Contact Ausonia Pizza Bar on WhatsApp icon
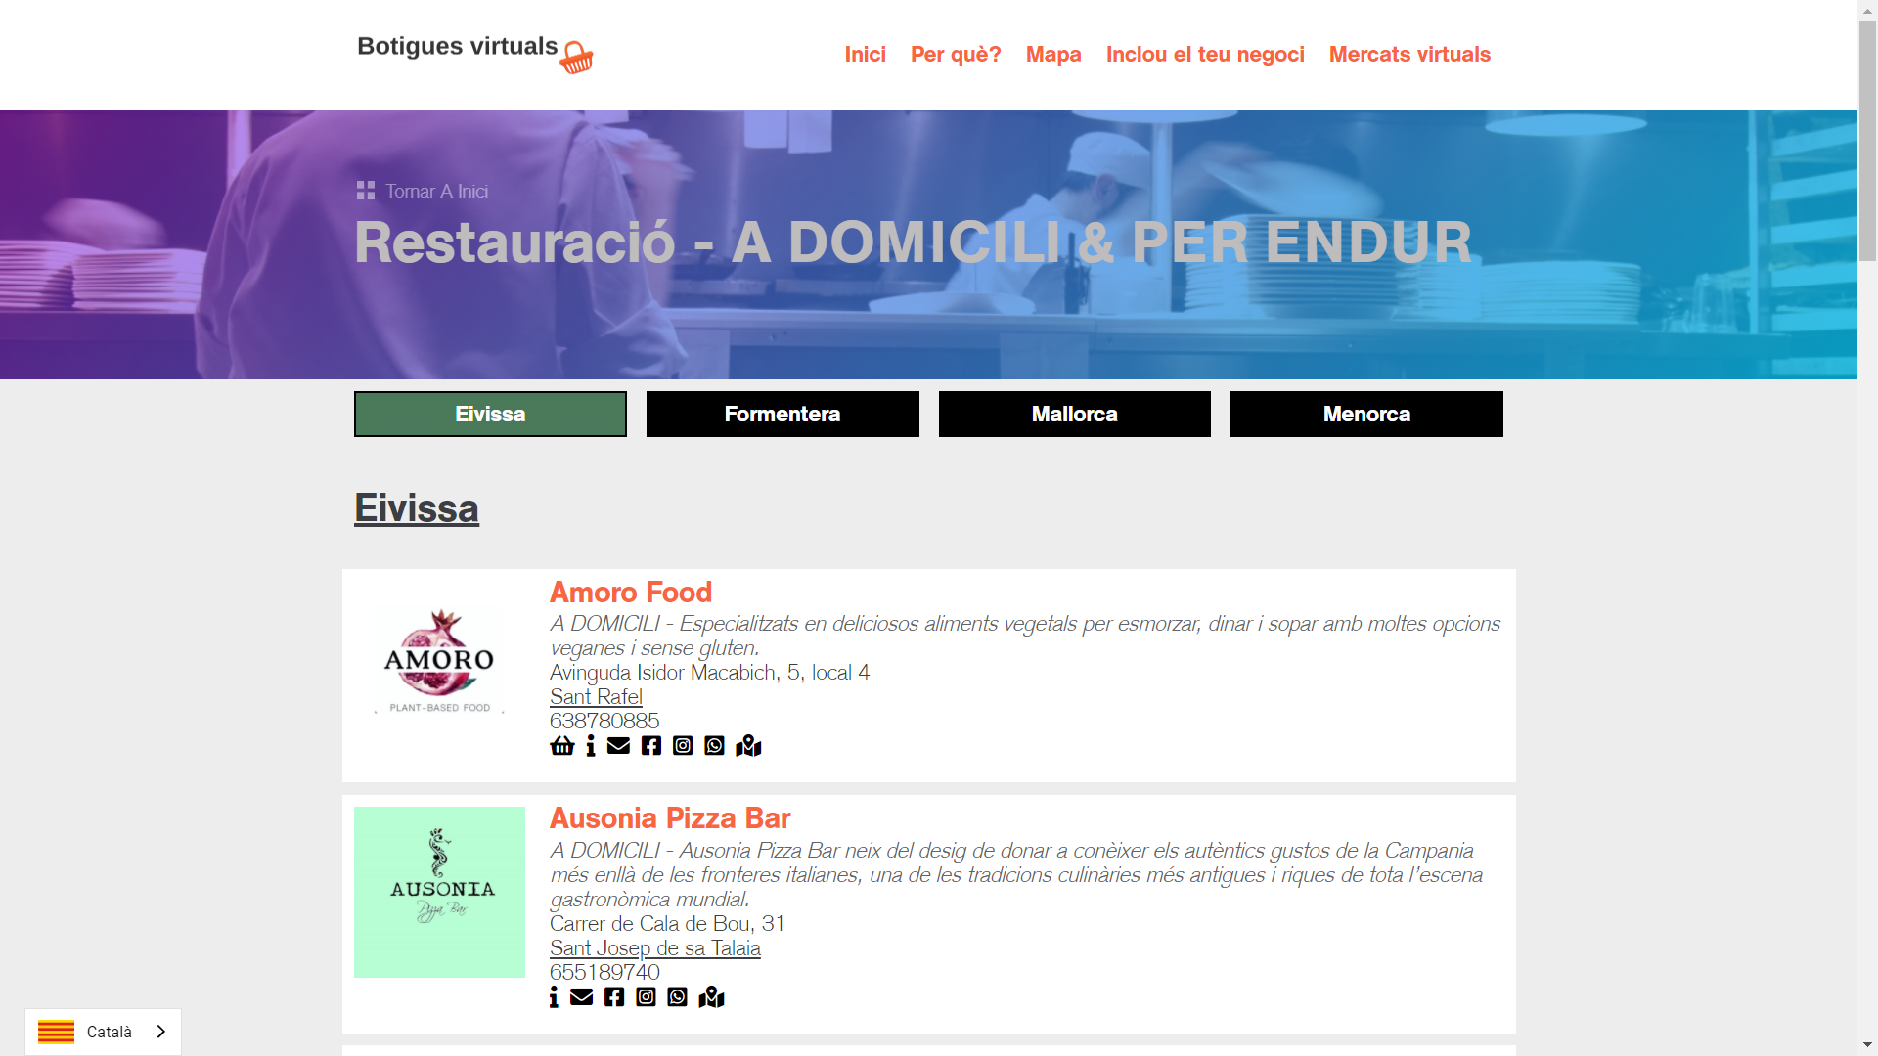The width and height of the screenshot is (1878, 1056). pyautogui.click(x=678, y=997)
